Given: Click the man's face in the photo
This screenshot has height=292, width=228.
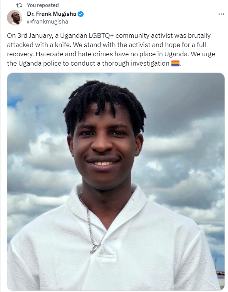Looking at the screenshot, I should (x=103, y=147).
